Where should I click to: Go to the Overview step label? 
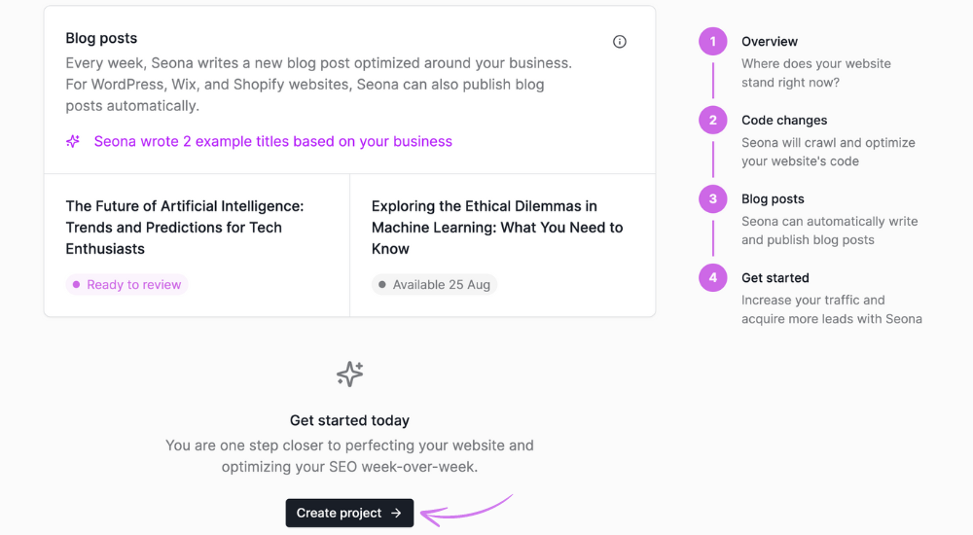pyautogui.click(x=770, y=42)
